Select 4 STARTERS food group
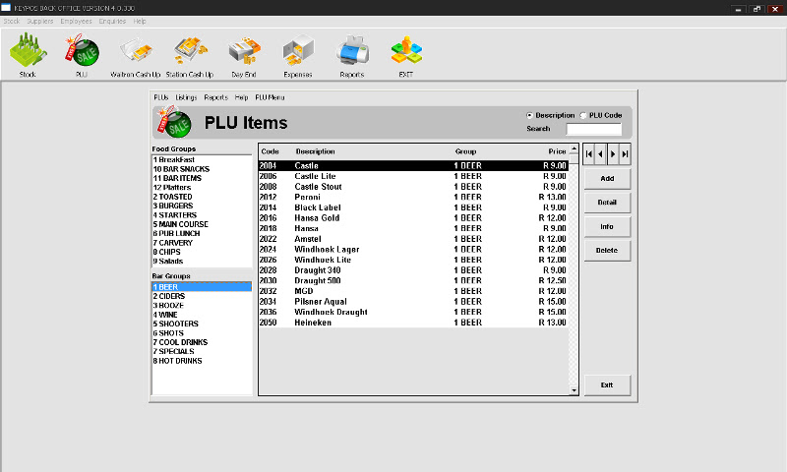787x472 pixels. coord(202,215)
